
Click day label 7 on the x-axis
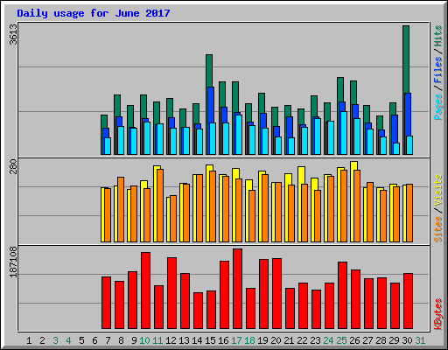tap(108, 340)
